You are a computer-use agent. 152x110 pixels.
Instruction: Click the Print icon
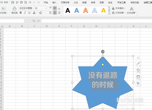pos(21,2)
